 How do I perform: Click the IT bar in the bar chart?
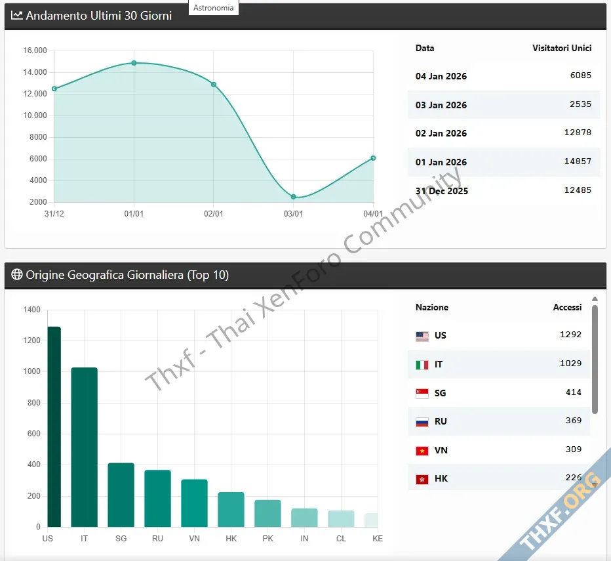coord(84,447)
